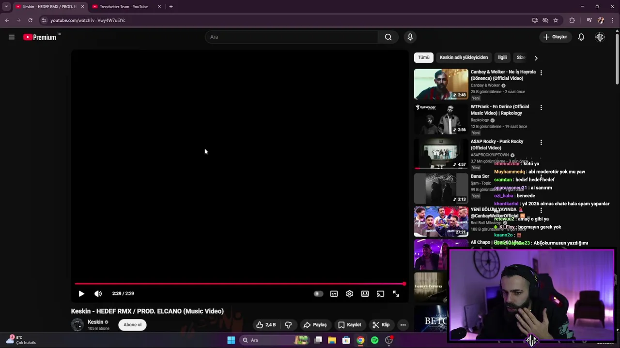Show more filter chips with right arrow
620x348 pixels.
point(536,58)
